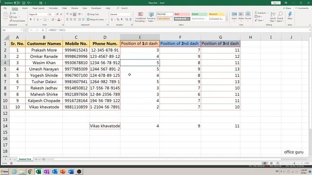Apply the Neutral cell style

pyautogui.click(x=216, y=14)
